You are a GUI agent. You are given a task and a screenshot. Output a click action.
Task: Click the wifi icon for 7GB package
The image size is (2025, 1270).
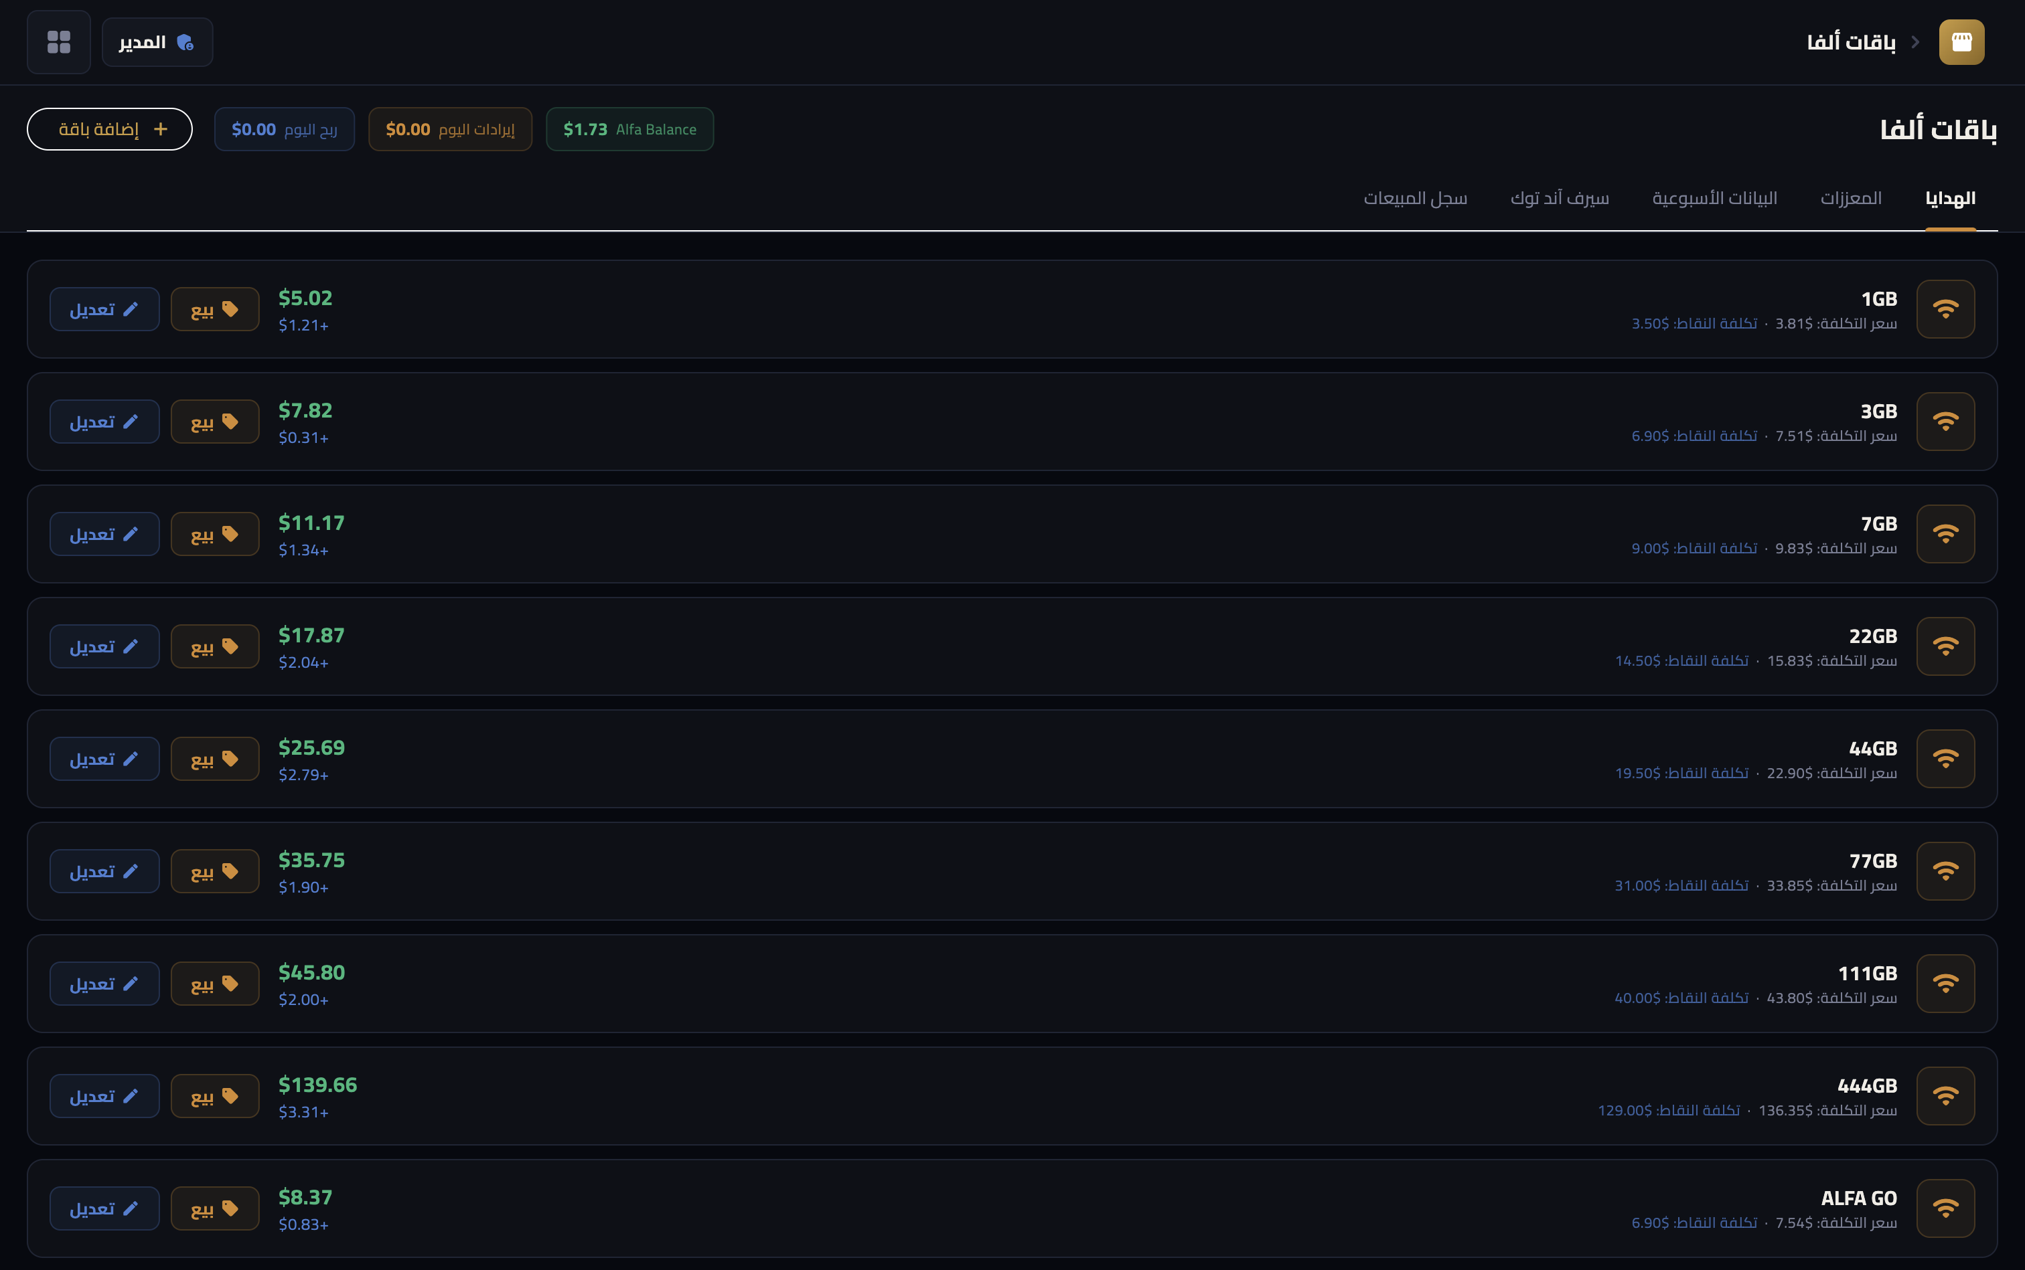(1945, 534)
